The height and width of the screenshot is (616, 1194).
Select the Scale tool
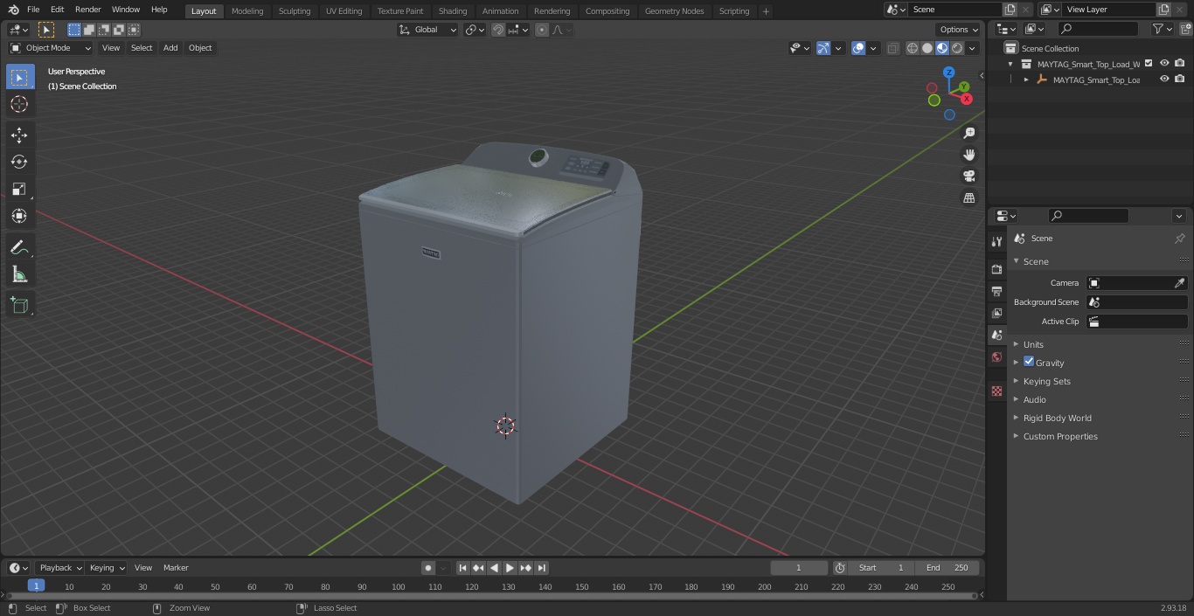tap(19, 189)
